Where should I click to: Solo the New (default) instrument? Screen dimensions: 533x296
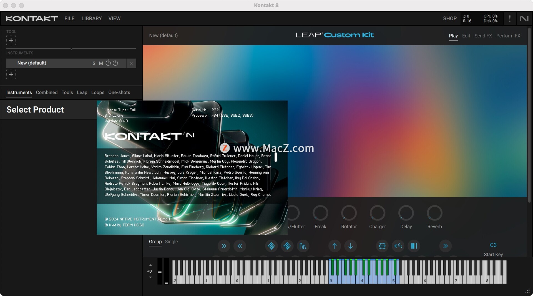tap(94, 63)
